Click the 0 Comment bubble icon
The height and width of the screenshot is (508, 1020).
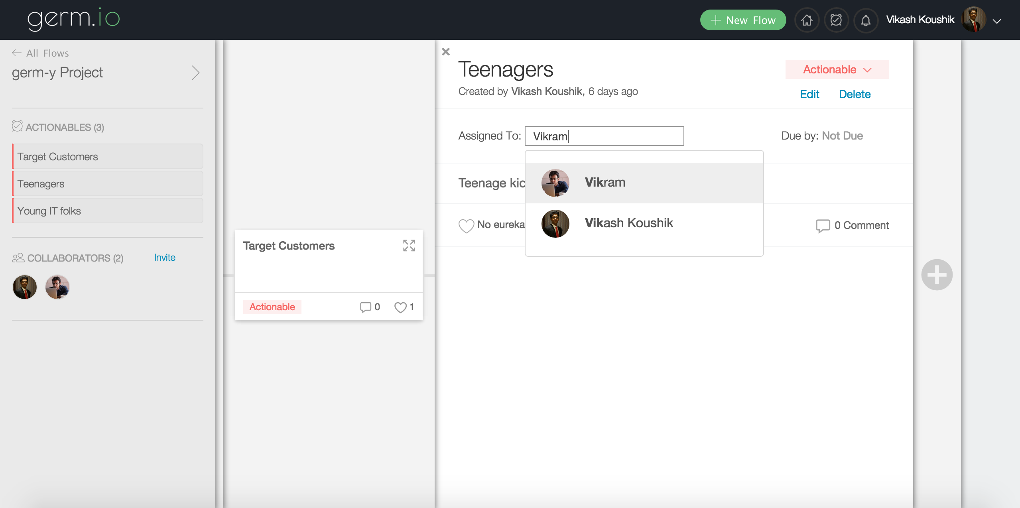coord(823,226)
